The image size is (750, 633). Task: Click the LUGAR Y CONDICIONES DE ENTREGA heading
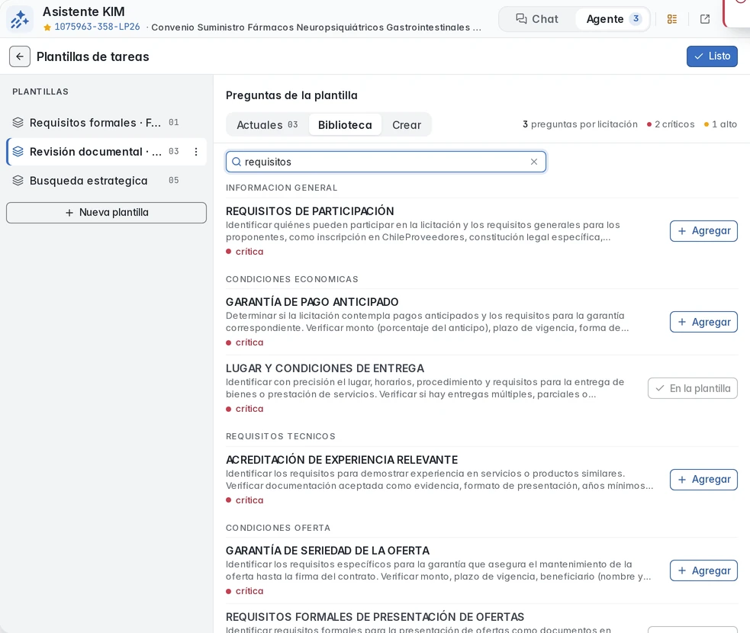click(325, 368)
